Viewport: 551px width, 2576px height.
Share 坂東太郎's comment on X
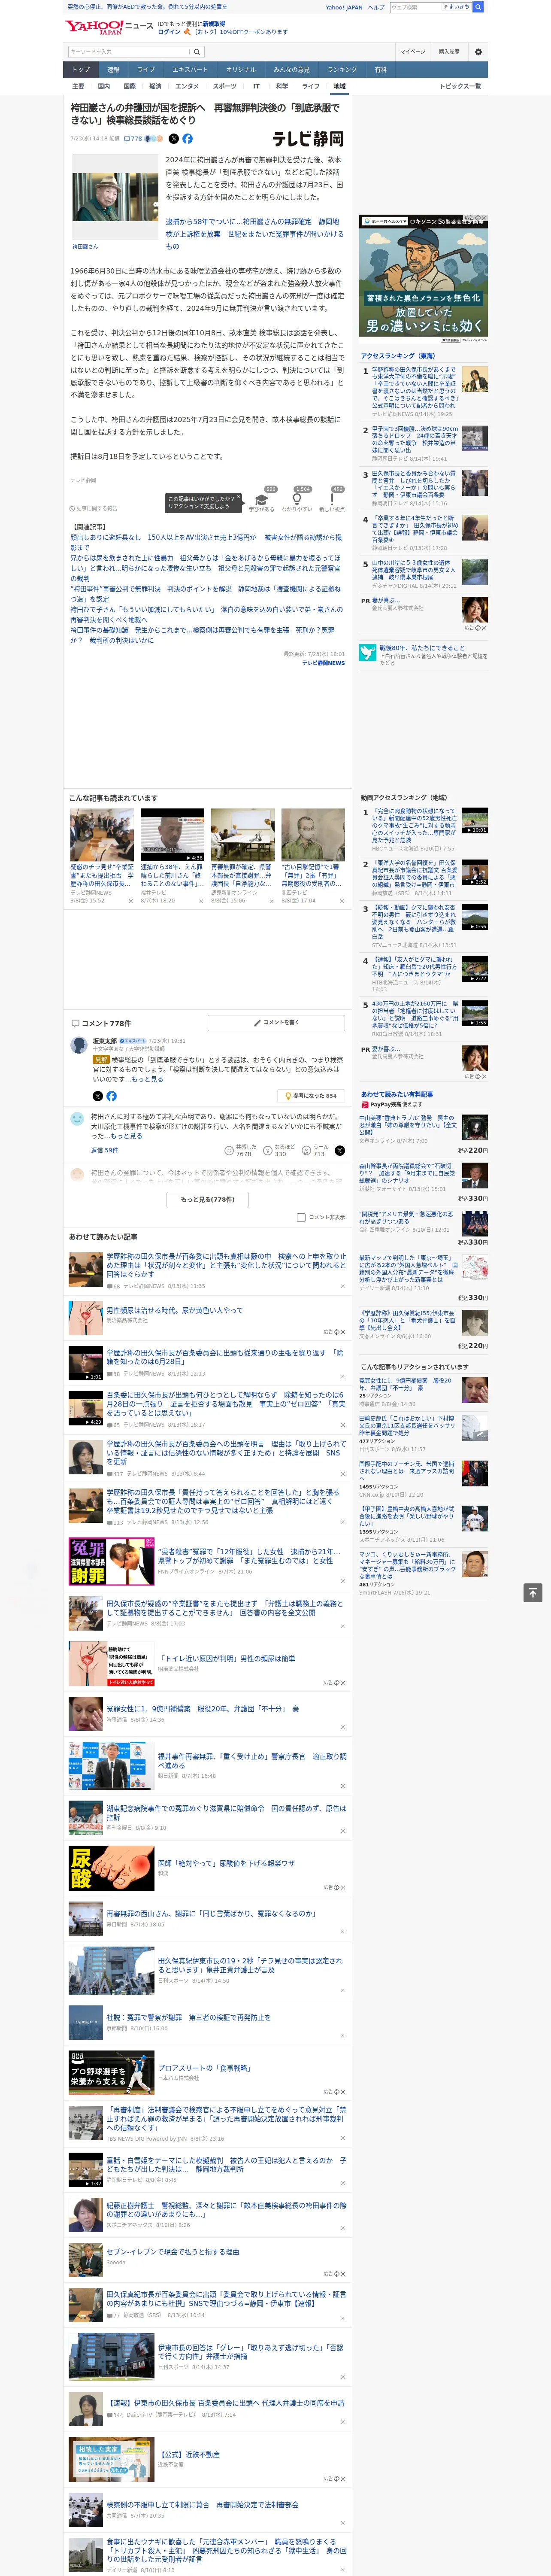(98, 1096)
